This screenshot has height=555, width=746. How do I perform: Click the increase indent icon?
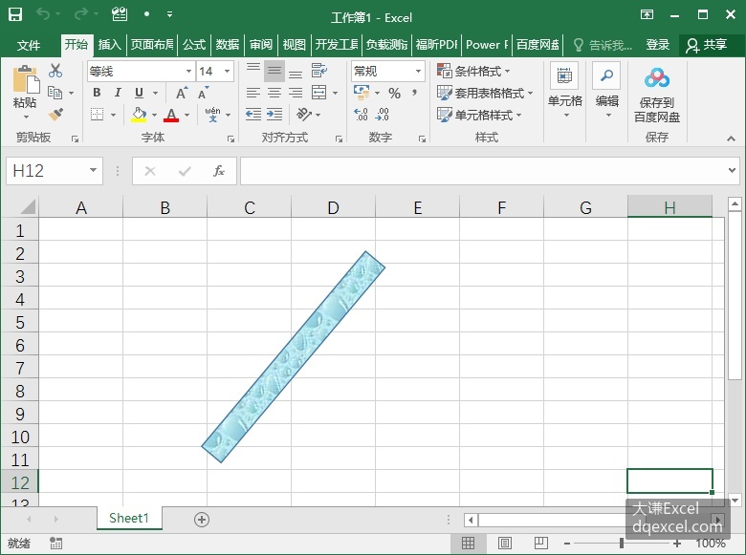click(x=274, y=115)
